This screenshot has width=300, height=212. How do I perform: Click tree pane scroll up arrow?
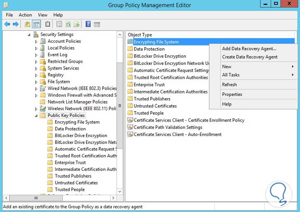pos(120,35)
